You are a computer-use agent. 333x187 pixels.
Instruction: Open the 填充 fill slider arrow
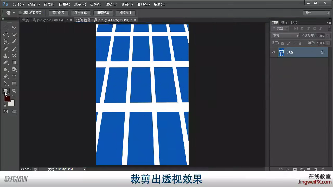pyautogui.click(x=328, y=43)
